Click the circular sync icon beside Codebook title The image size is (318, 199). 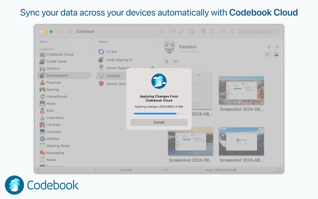70,31
